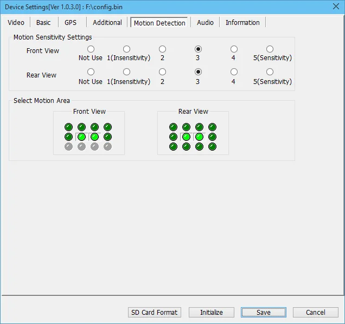
Task: Set Rear View sensitivity to Not Use
Action: [x=91, y=72]
